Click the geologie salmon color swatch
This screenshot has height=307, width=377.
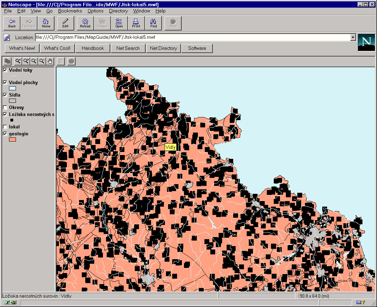12,139
